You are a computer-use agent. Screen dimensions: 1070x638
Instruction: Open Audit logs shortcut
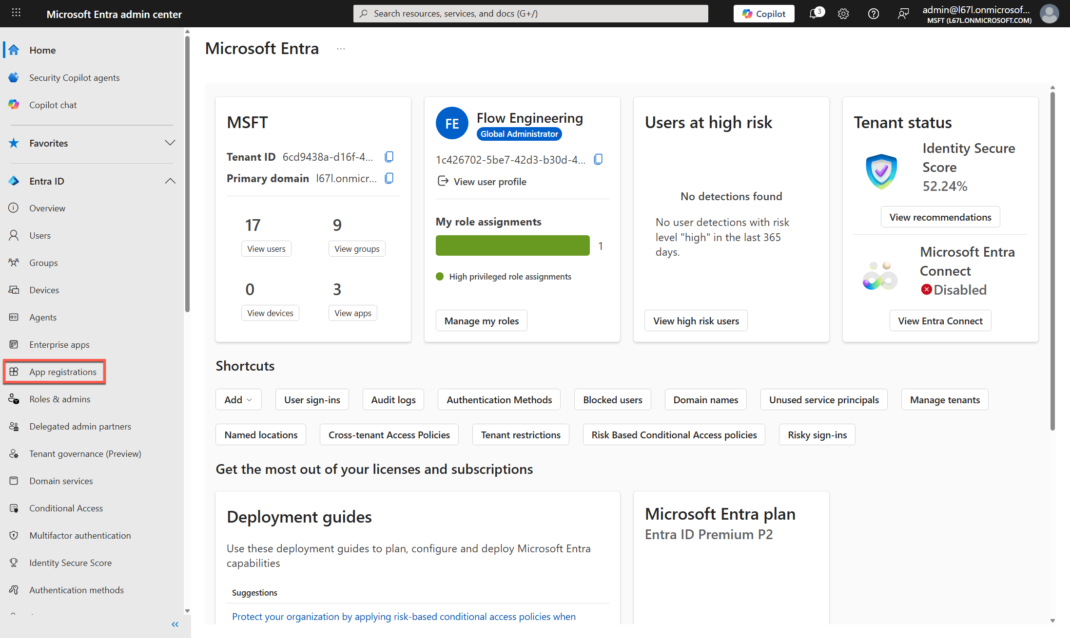(x=393, y=399)
